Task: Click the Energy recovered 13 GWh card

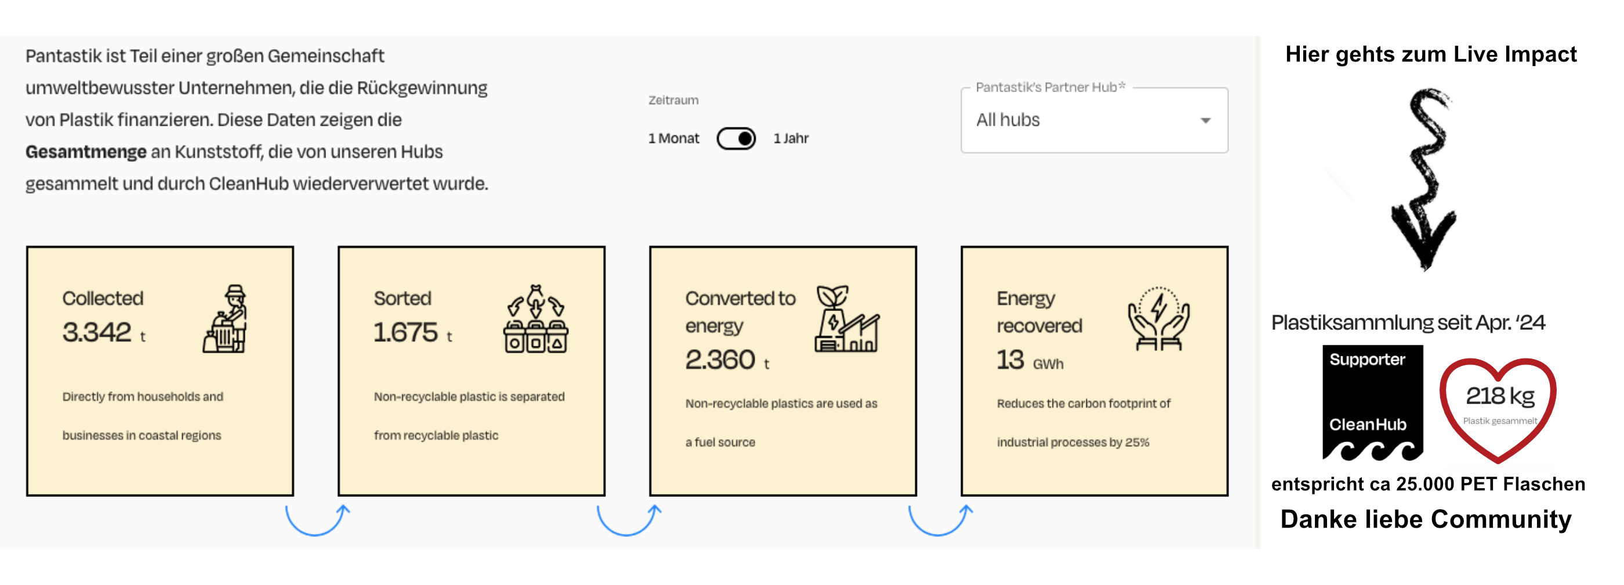Action: tap(1094, 370)
